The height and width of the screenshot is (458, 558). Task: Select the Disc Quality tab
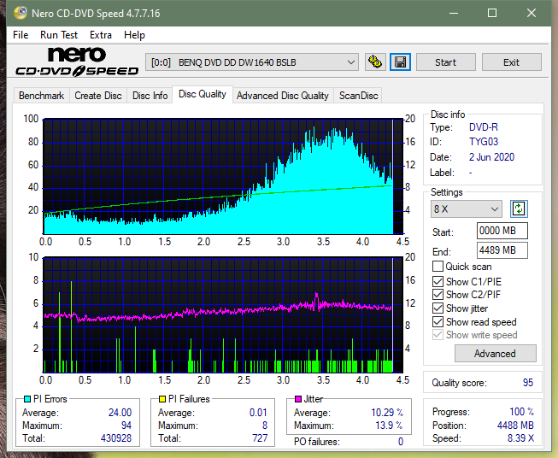pyautogui.click(x=203, y=94)
